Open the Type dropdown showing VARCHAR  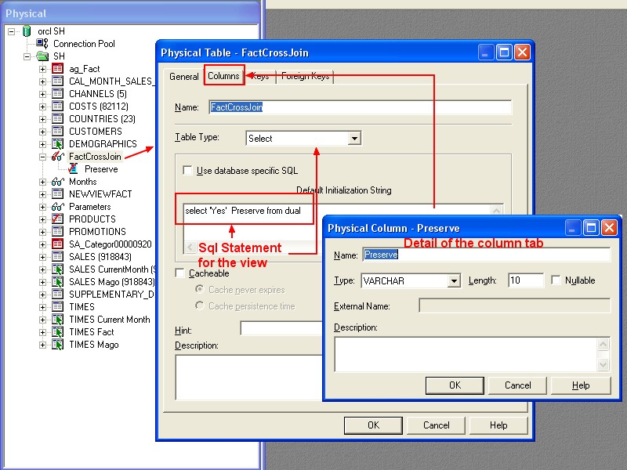[x=456, y=280]
